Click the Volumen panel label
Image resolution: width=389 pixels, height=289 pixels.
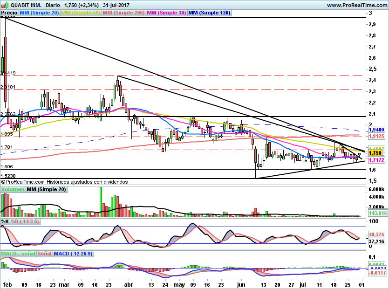(13, 189)
